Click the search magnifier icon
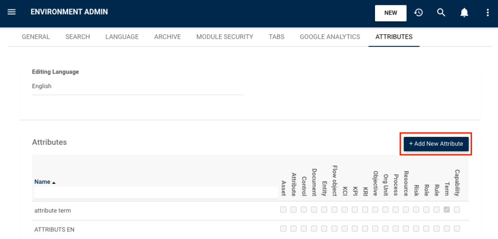This screenshot has height=239, width=498. [441, 12]
